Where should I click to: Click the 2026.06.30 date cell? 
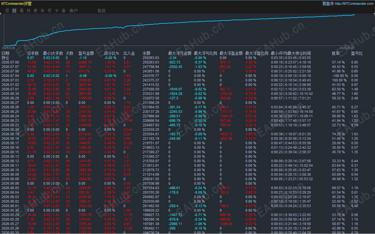[10, 94]
